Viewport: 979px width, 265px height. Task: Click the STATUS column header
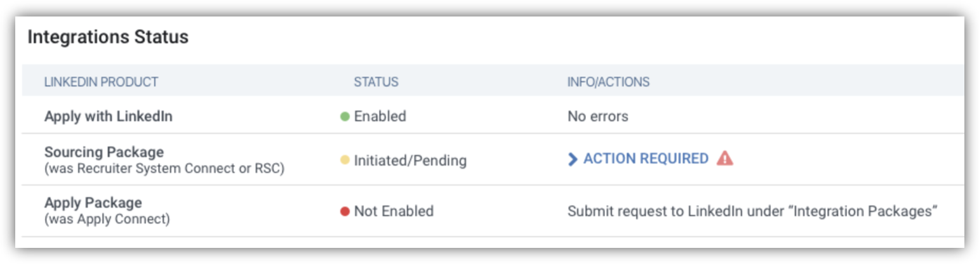tap(376, 82)
